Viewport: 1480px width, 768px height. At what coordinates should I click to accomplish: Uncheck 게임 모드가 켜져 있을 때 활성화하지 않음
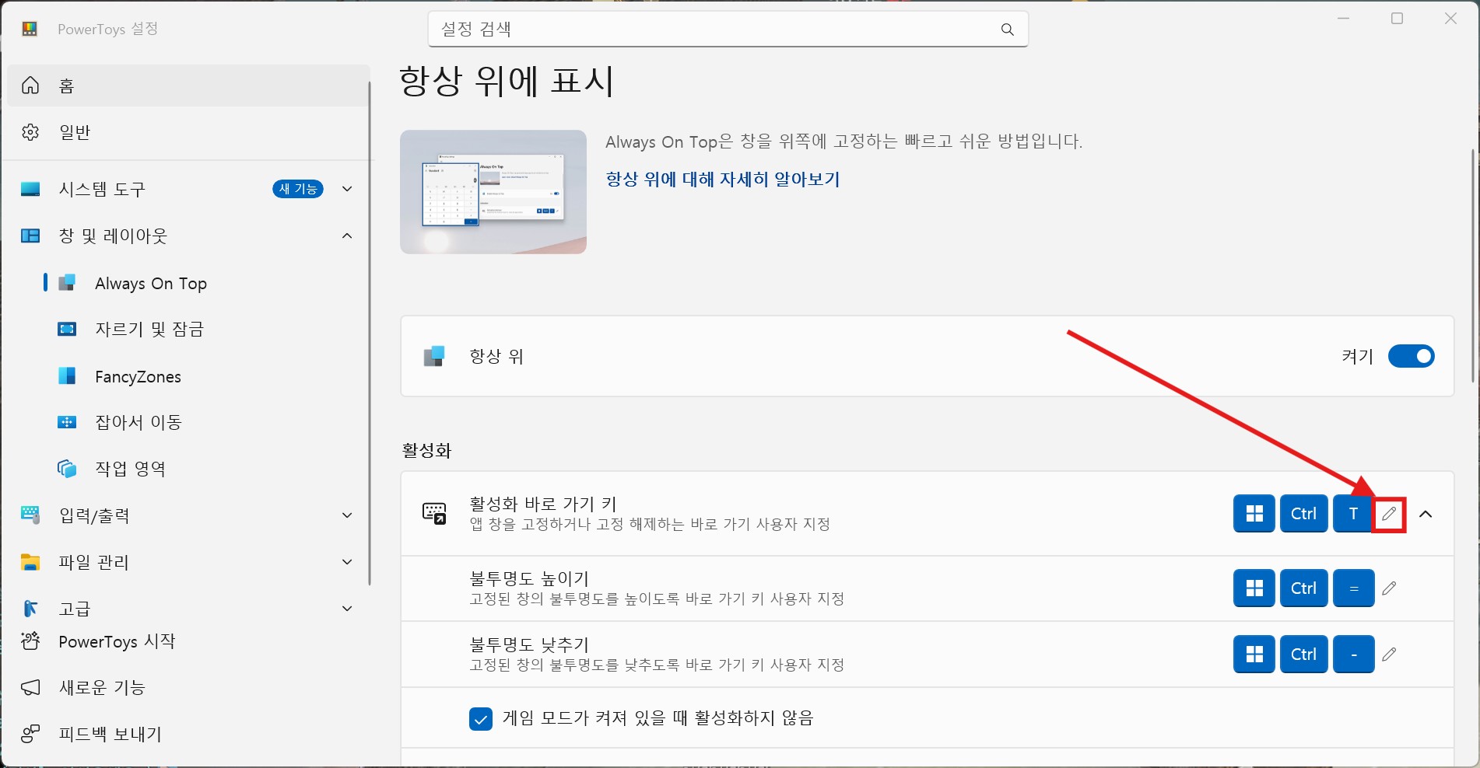pos(481,719)
